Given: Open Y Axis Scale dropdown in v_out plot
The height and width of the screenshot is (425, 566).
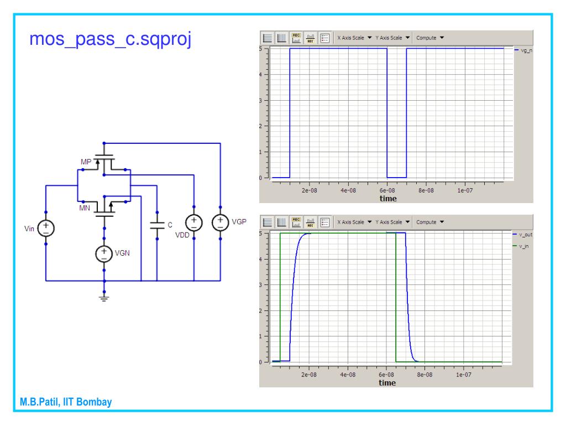Looking at the screenshot, I should 393,222.
